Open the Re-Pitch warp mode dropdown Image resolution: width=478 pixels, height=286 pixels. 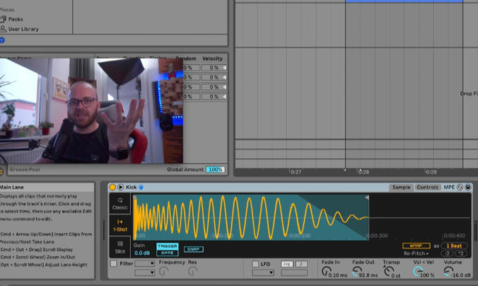click(x=416, y=253)
